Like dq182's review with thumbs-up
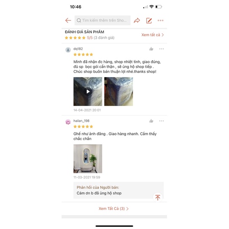 (151, 49)
